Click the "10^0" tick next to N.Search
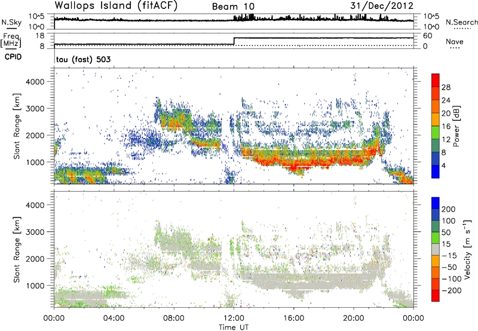 [431, 27]
